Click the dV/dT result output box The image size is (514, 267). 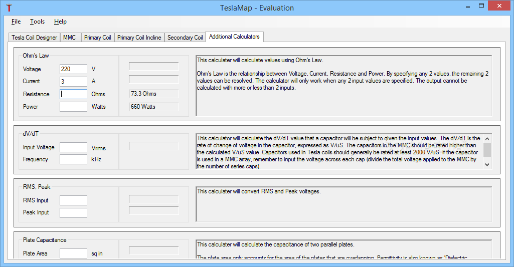[x=154, y=146]
